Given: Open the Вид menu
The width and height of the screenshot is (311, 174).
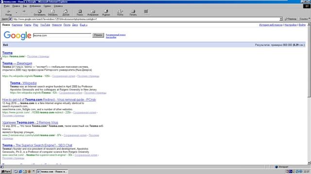Looking at the screenshot, I should pyautogui.click(x=25, y=6).
